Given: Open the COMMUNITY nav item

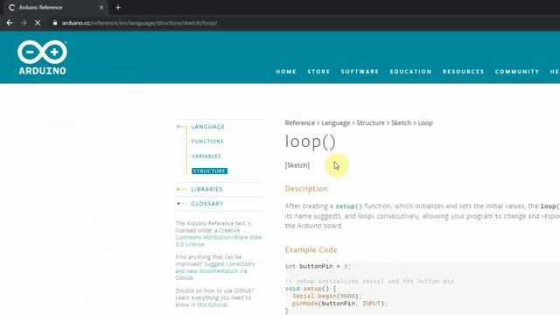Looking at the screenshot, I should (517, 72).
